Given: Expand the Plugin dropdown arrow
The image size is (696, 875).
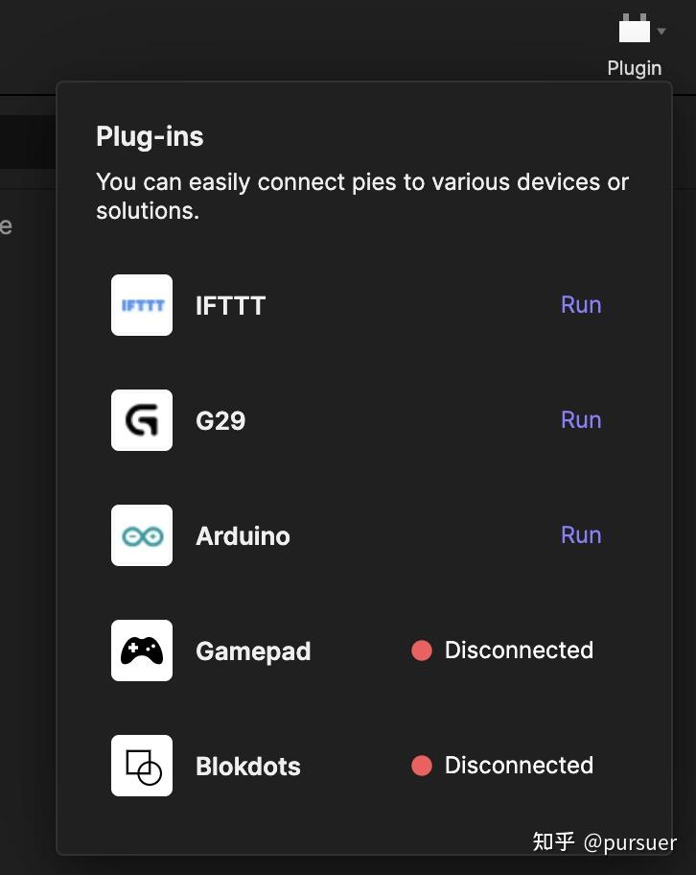Looking at the screenshot, I should [x=661, y=32].
